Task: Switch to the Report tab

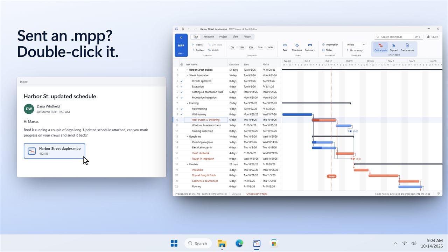Action: [247, 37]
